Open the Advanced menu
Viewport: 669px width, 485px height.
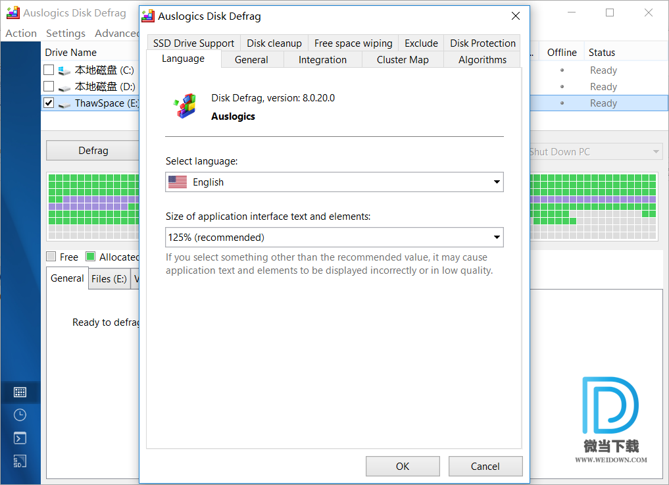click(117, 34)
